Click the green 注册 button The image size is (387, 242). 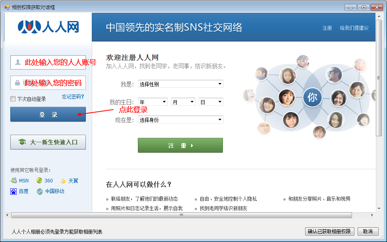click(180, 145)
